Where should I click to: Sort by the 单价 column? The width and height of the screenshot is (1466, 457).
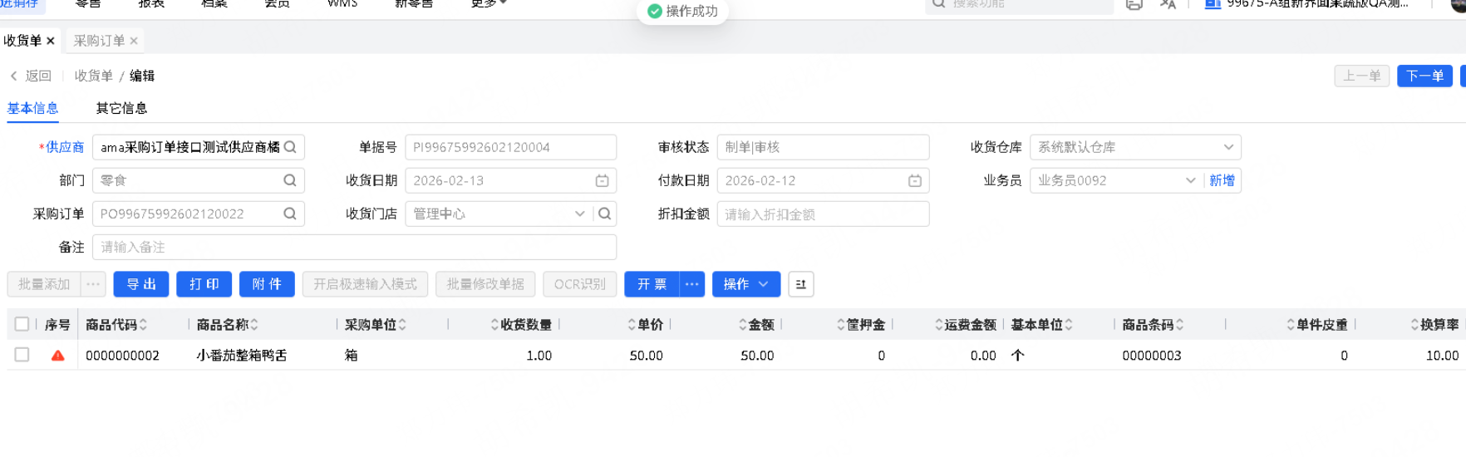[x=632, y=325]
